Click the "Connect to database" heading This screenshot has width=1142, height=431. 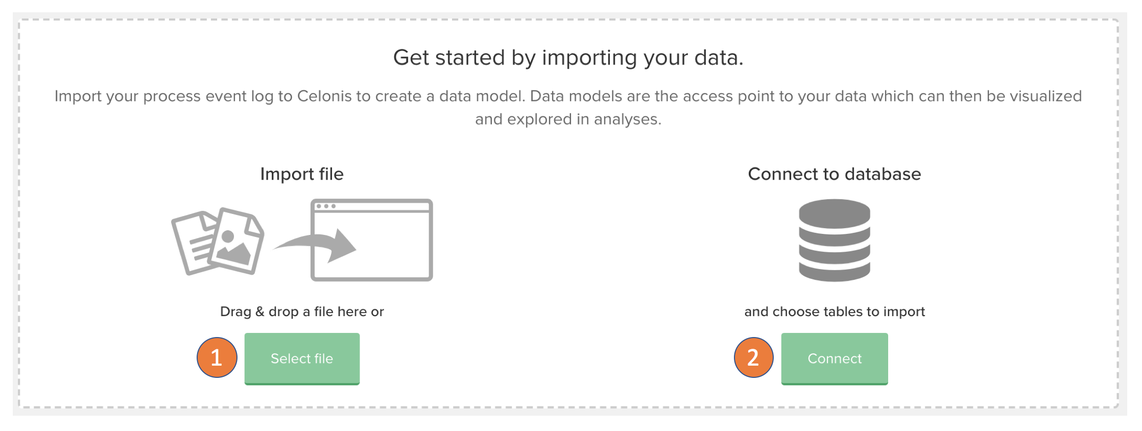(834, 174)
